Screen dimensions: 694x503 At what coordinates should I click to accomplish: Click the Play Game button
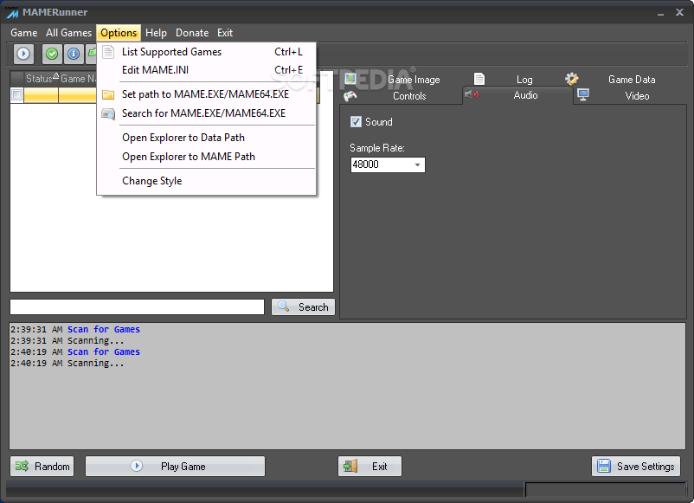[176, 467]
